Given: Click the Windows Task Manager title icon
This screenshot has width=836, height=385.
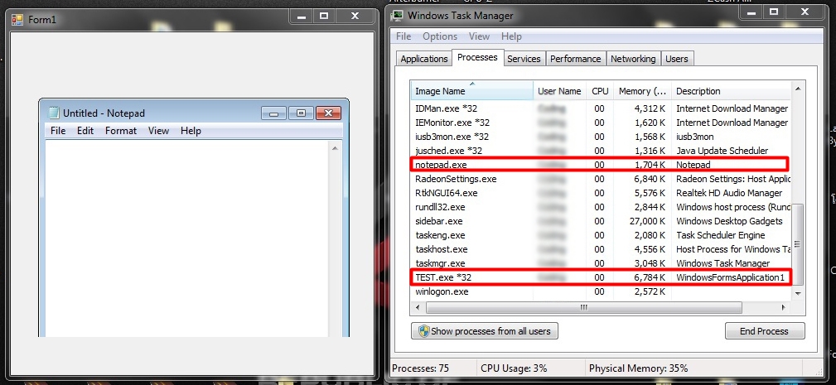Looking at the screenshot, I should (x=397, y=16).
